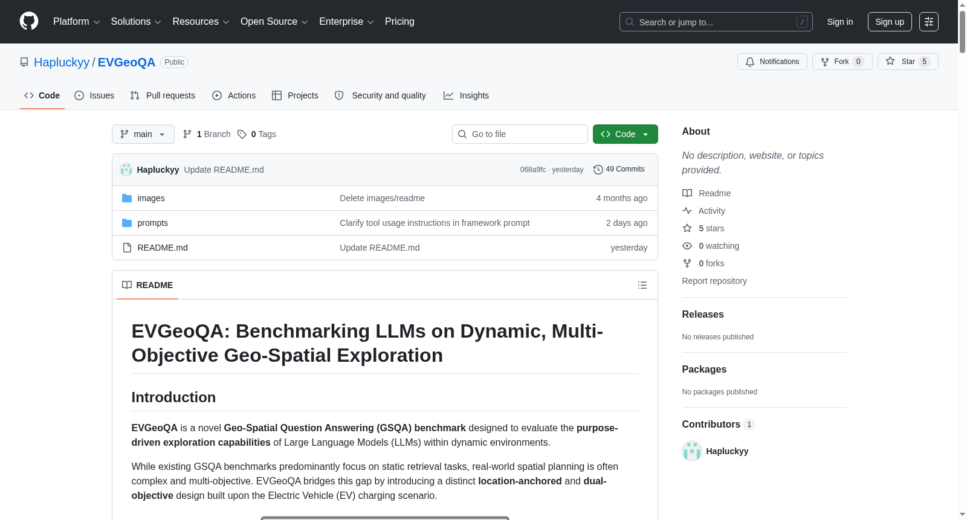The height and width of the screenshot is (520, 967).
Task: Click the Hapluckyy contributor name link
Action: (x=727, y=451)
